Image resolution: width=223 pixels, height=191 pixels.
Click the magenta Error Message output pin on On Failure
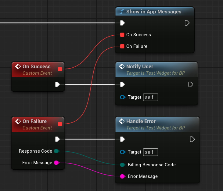click(56, 163)
